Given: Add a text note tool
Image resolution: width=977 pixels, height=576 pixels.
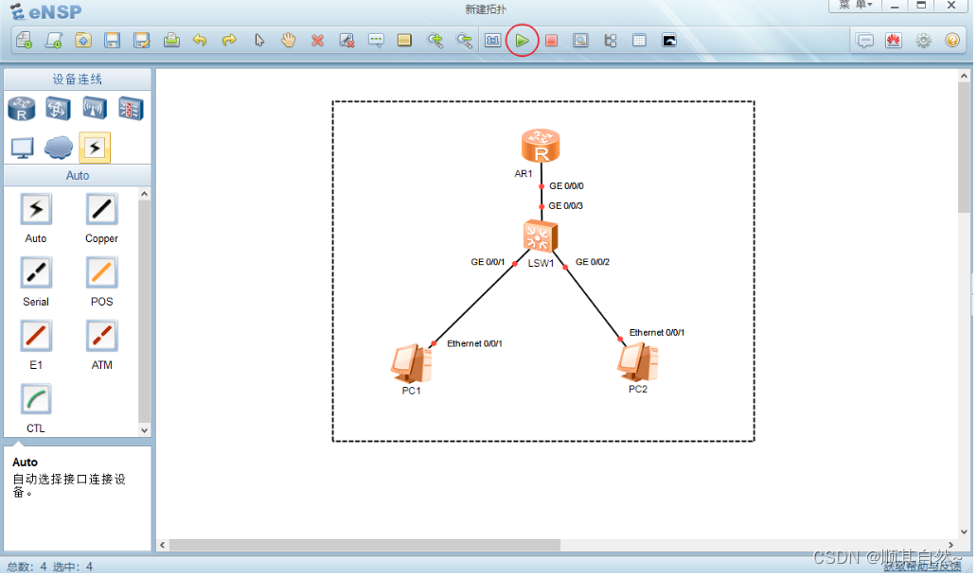Looking at the screenshot, I should coord(376,41).
